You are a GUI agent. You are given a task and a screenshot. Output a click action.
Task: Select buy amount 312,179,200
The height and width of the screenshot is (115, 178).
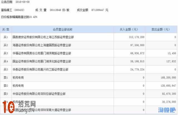tap(137, 37)
